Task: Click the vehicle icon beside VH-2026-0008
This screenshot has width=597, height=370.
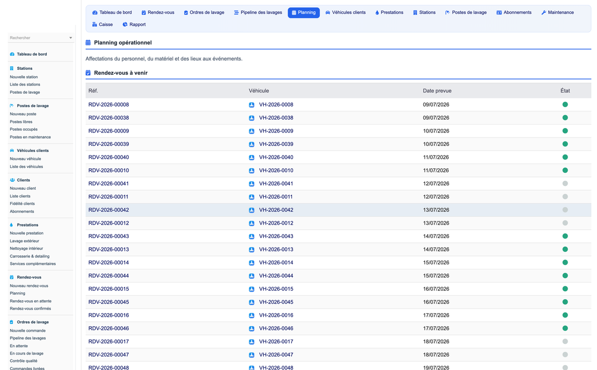Action: (x=252, y=105)
